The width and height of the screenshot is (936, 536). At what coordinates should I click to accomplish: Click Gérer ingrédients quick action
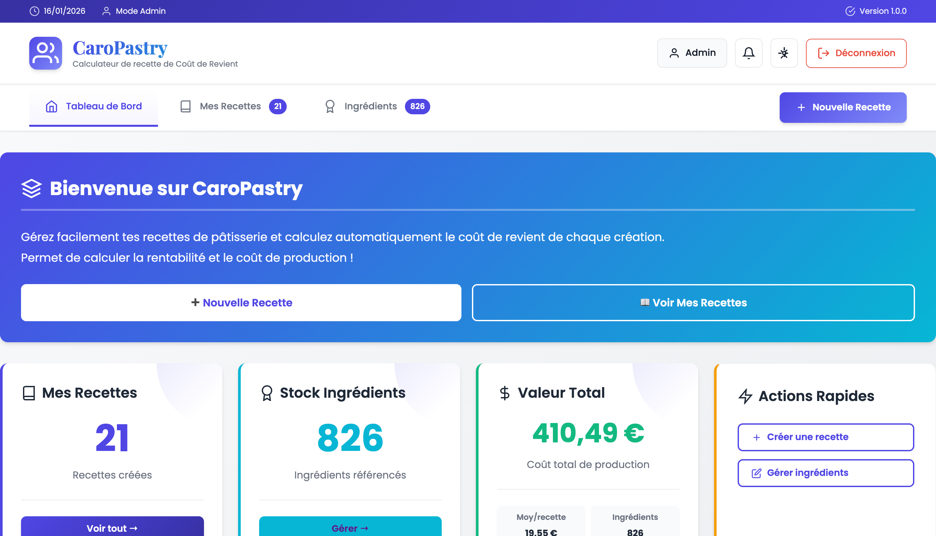click(x=825, y=473)
